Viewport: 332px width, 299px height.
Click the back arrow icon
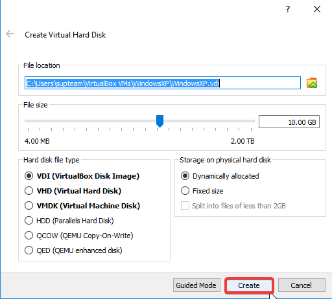[x=10, y=34]
